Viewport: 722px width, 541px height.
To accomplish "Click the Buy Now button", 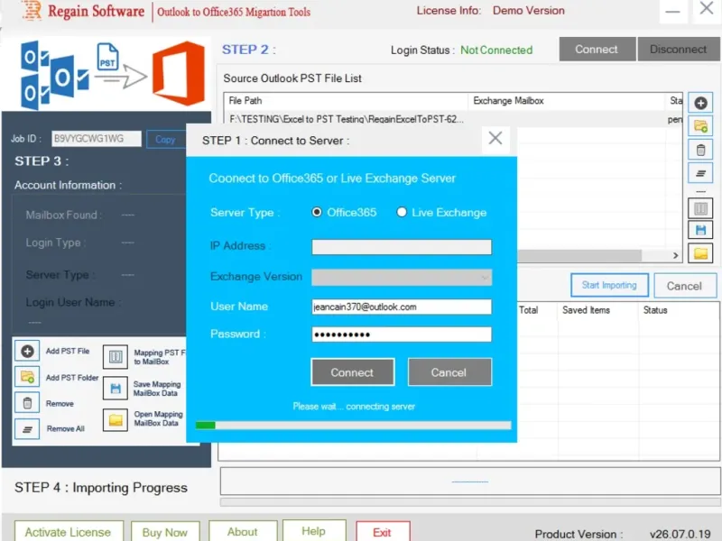I will 165,532.
